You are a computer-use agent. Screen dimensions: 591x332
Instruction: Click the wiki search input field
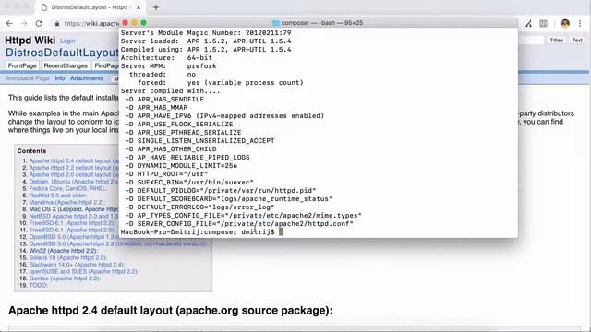(532, 40)
